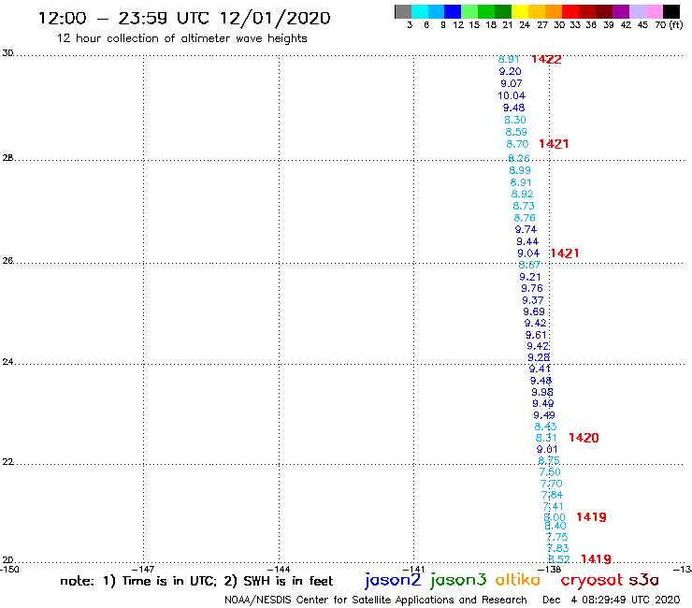
Task: Click the wave height value 7.83
Action: pyautogui.click(x=558, y=548)
